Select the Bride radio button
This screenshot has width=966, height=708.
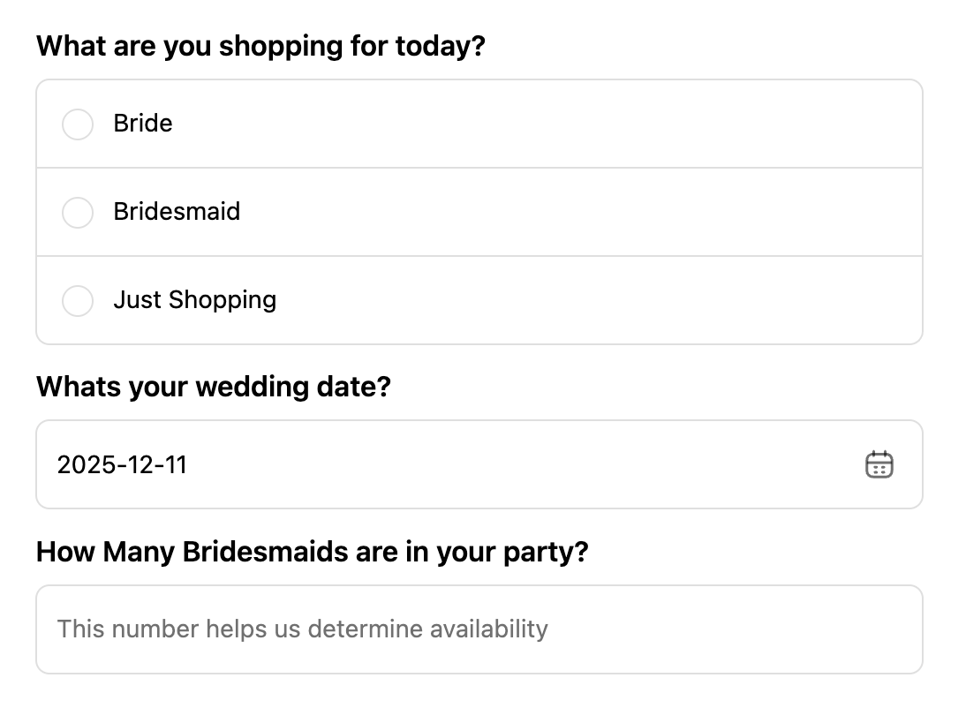click(78, 124)
